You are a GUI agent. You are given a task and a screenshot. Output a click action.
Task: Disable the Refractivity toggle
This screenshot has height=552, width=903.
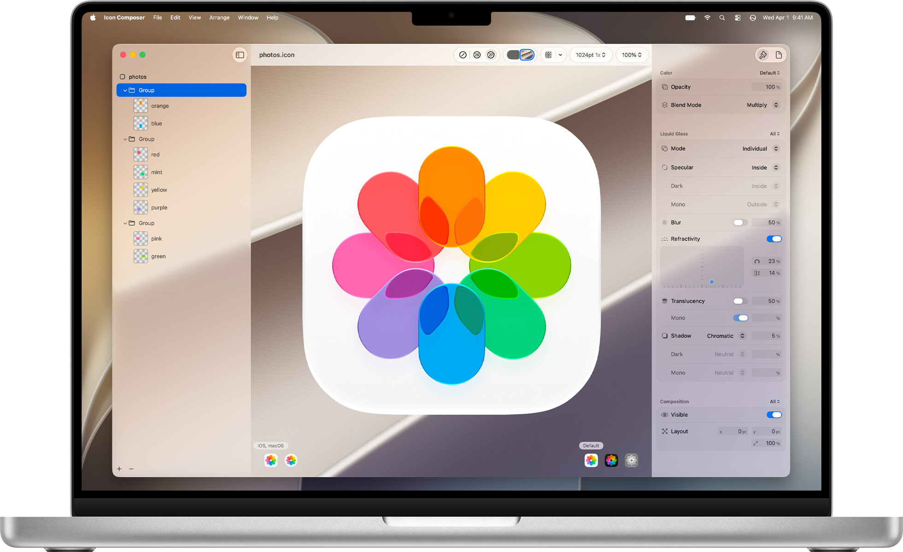click(x=774, y=239)
